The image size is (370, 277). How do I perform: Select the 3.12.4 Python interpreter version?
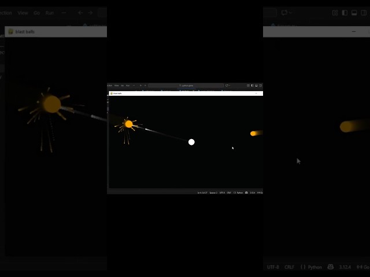252,193
